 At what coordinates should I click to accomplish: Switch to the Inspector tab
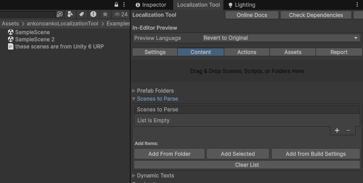(151, 5)
